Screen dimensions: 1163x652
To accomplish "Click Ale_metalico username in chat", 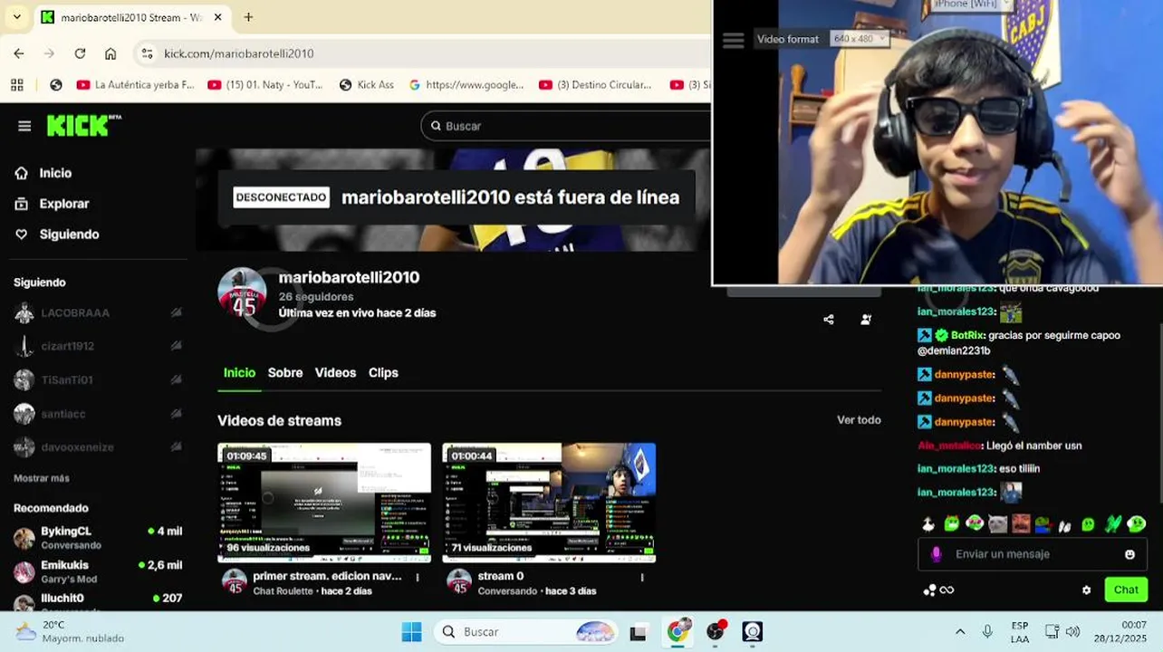I will coord(949,446).
